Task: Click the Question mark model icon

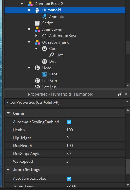Action: coord(37,42)
